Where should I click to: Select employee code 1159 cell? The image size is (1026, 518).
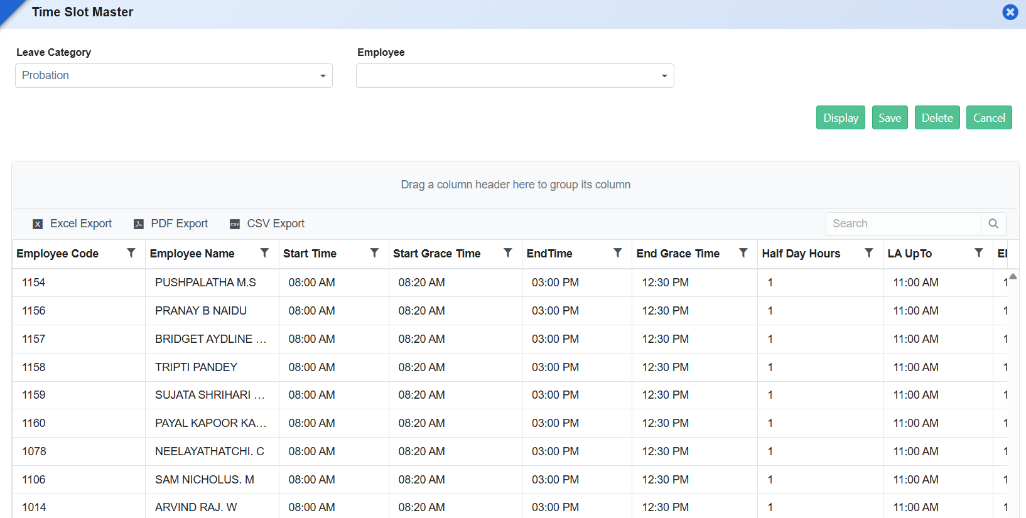pyautogui.click(x=78, y=395)
